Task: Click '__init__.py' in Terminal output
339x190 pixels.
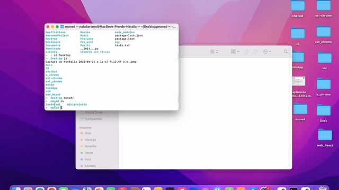Action: point(90,49)
